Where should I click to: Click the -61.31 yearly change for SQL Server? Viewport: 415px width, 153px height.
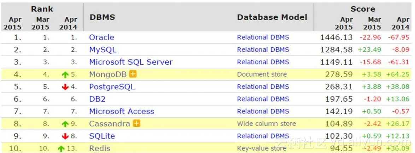pos(399,62)
